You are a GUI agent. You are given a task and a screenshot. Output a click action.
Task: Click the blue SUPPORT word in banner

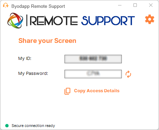coord(108,21)
